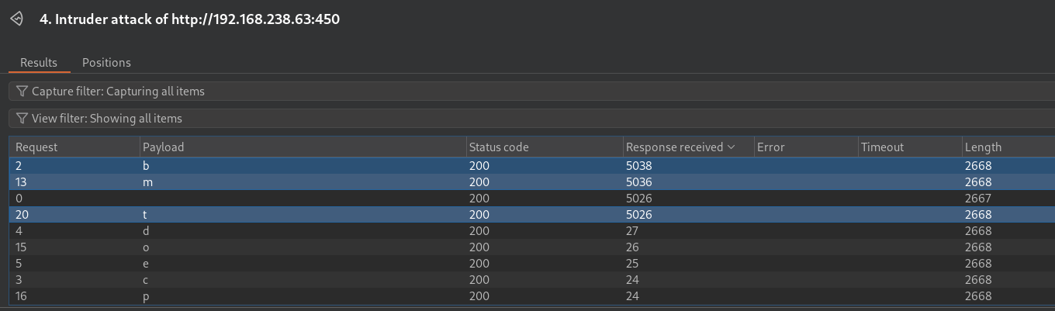Sort by the Error column header

coord(805,147)
